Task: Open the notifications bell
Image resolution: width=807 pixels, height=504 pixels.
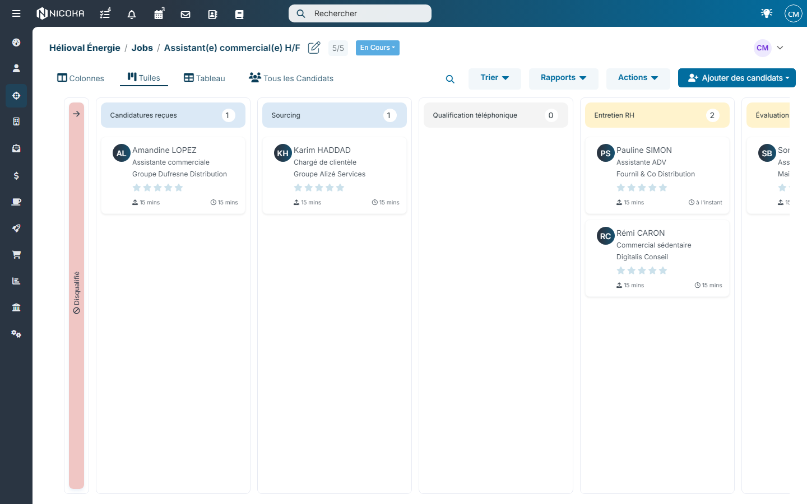Action: pyautogui.click(x=132, y=15)
